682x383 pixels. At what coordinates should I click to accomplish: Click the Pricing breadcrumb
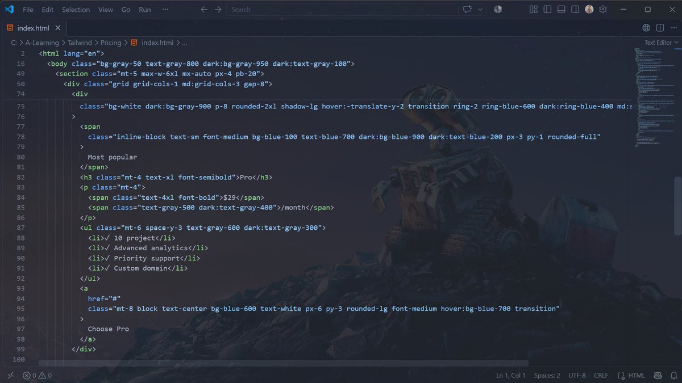pos(111,43)
